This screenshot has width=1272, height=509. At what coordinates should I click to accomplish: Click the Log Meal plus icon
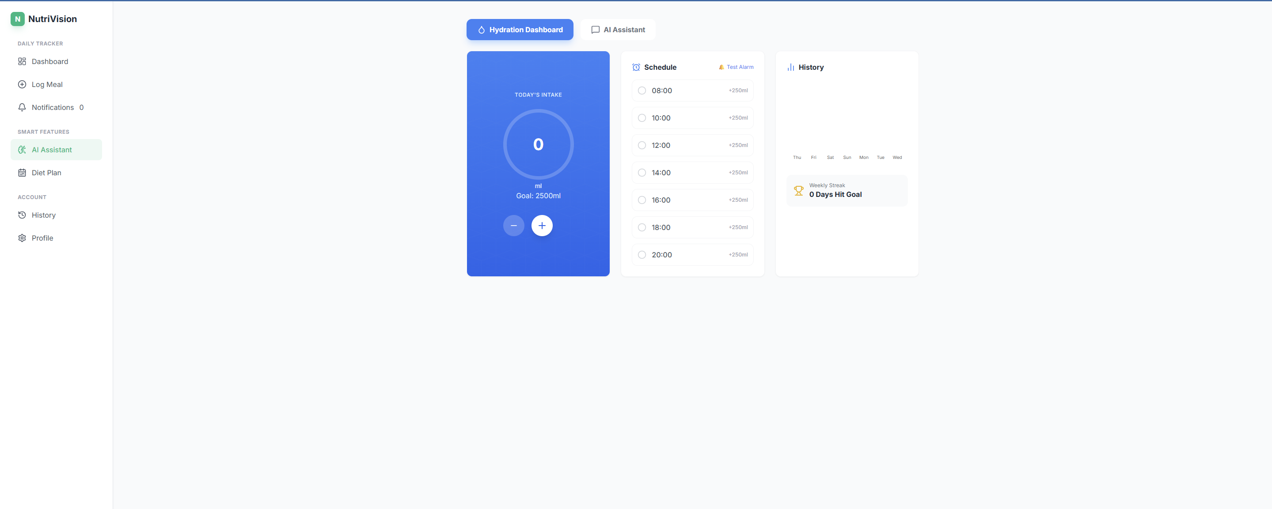22,84
